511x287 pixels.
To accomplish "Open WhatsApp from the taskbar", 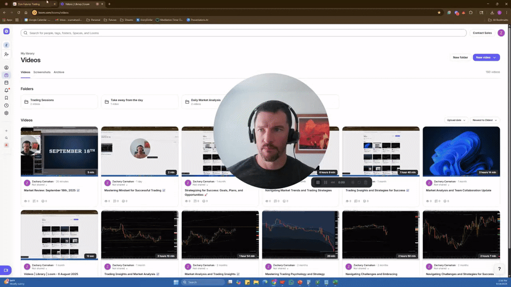I will tap(291, 282).
